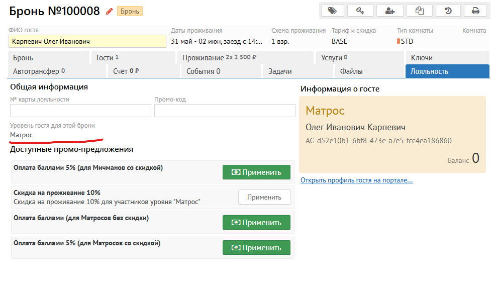The height and width of the screenshot is (287, 494).
Task: Open the history clock icon button
Action: (448, 11)
